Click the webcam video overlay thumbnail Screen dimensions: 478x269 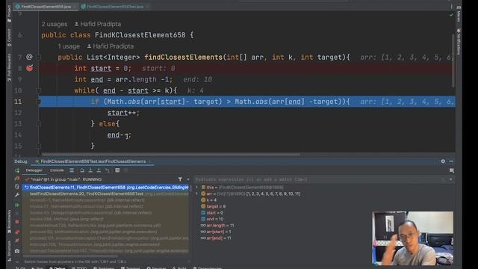click(x=413, y=238)
